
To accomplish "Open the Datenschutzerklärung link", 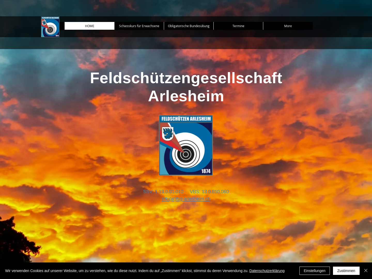I will [x=267, y=271].
